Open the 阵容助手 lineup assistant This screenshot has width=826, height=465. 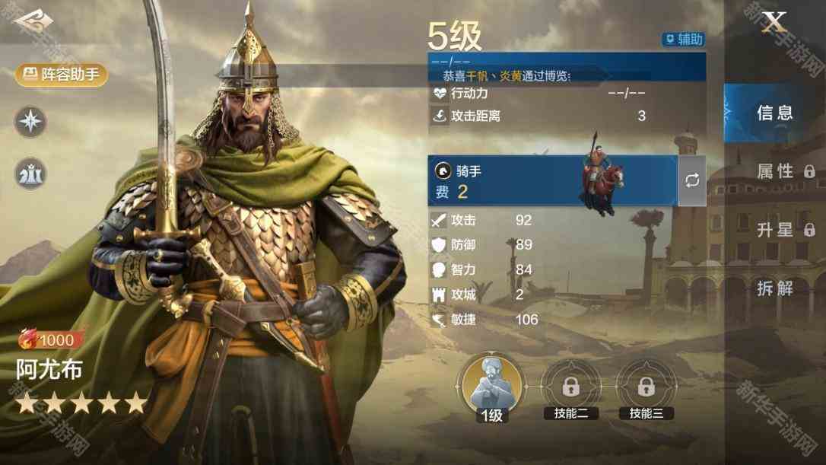point(62,75)
